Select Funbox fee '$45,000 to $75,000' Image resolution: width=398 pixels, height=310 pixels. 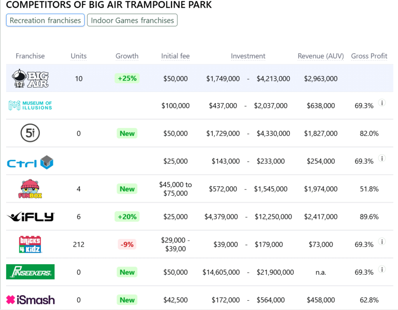(x=175, y=189)
